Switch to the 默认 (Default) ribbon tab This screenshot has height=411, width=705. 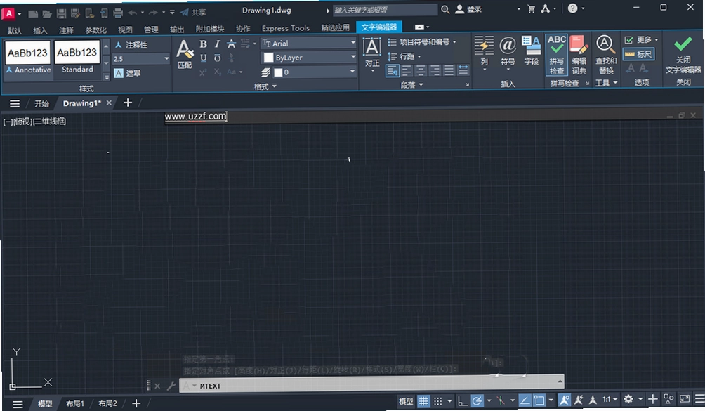[14, 30]
